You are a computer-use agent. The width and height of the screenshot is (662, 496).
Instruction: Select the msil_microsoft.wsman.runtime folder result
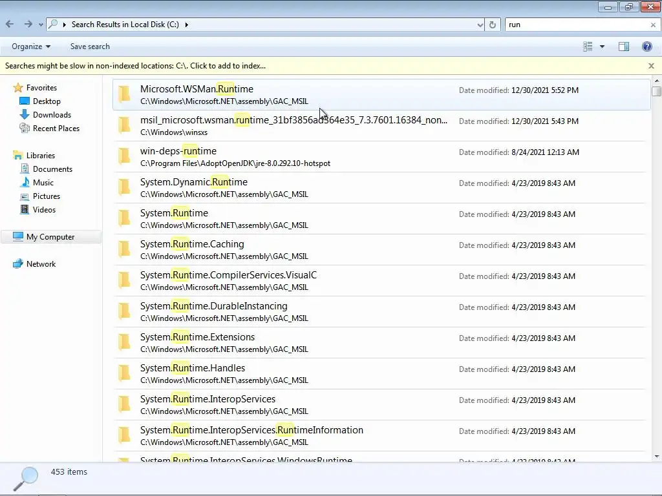tap(381, 126)
